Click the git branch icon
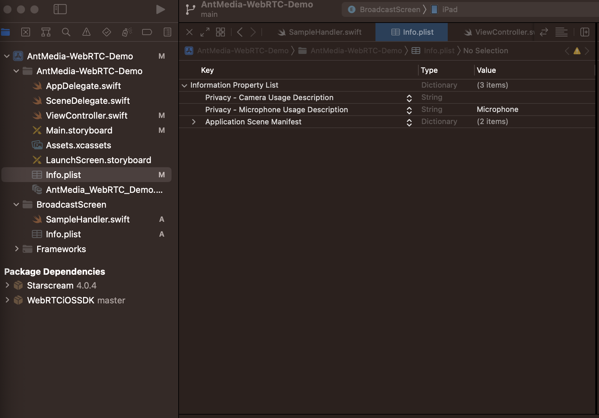The width and height of the screenshot is (599, 418). tap(190, 9)
